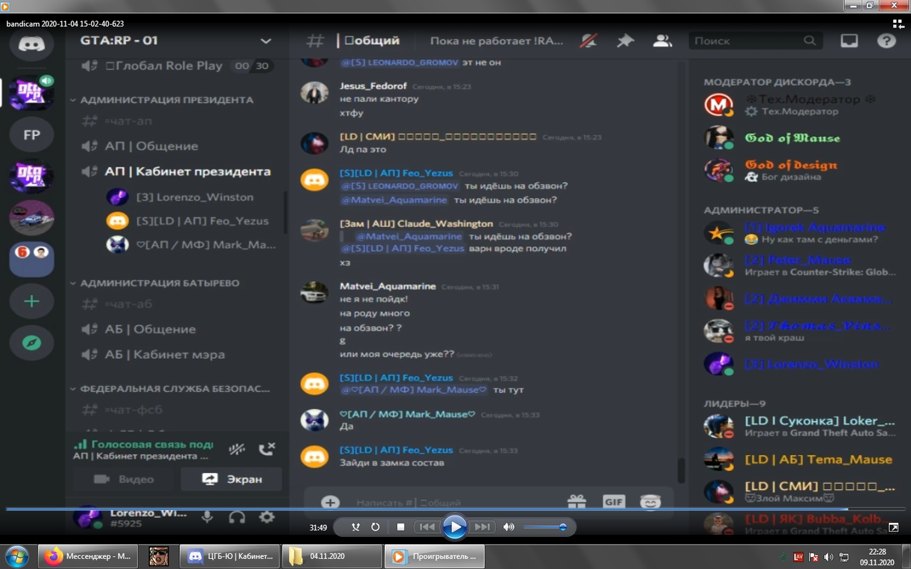Switch to Firefox Мессенджер taskbar window
Viewport: 911px width, 569px height.
88,556
